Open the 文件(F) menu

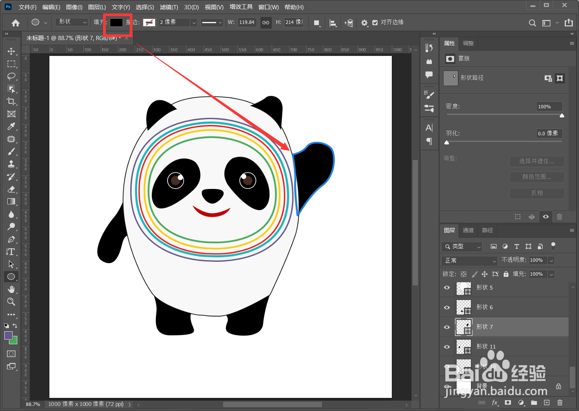point(27,7)
